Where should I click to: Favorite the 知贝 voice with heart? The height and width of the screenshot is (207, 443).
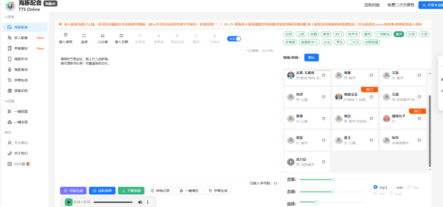point(419,140)
